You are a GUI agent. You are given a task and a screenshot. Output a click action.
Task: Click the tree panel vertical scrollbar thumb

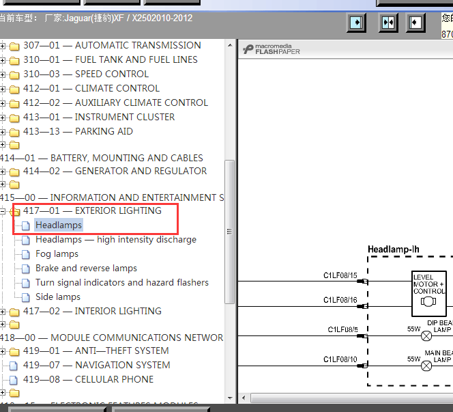230,232
